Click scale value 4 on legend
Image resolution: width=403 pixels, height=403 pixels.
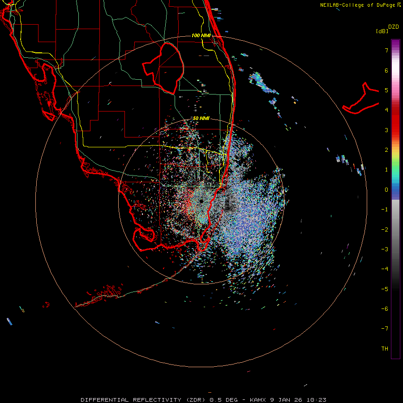coord(386,110)
